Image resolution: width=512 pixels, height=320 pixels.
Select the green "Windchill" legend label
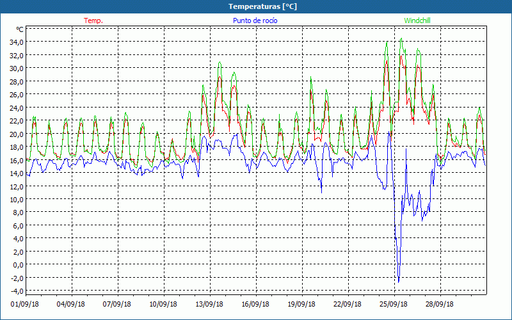(417, 20)
